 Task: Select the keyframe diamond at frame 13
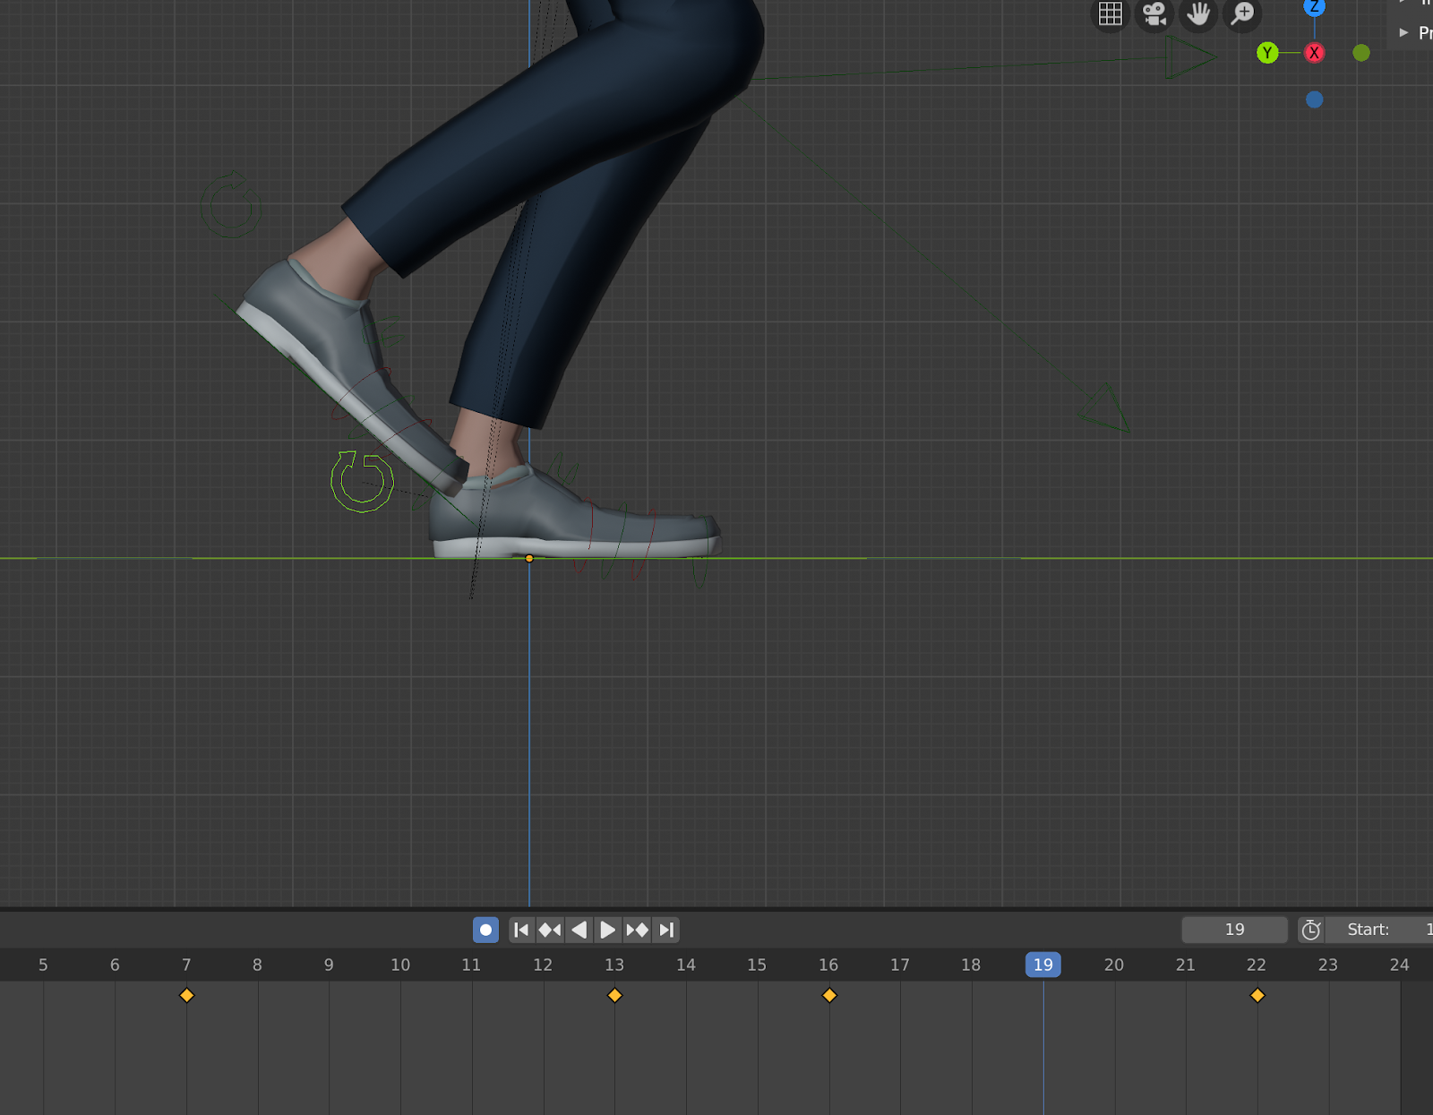614,995
